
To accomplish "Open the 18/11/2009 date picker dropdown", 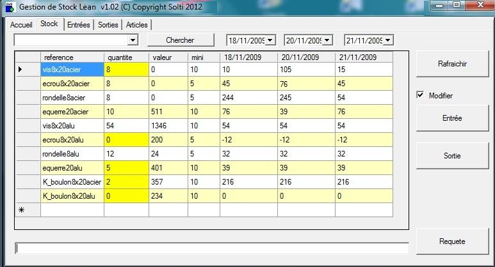I will click(270, 40).
